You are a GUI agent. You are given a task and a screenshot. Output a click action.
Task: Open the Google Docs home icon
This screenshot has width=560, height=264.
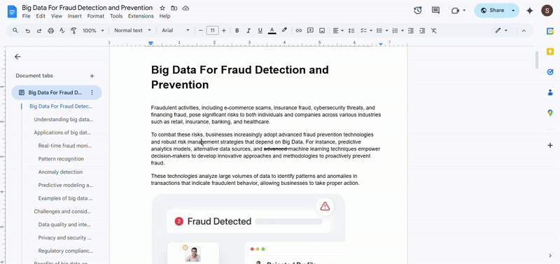pos(12,11)
